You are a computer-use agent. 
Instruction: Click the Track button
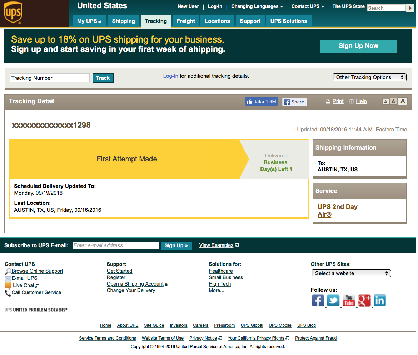coord(103,78)
